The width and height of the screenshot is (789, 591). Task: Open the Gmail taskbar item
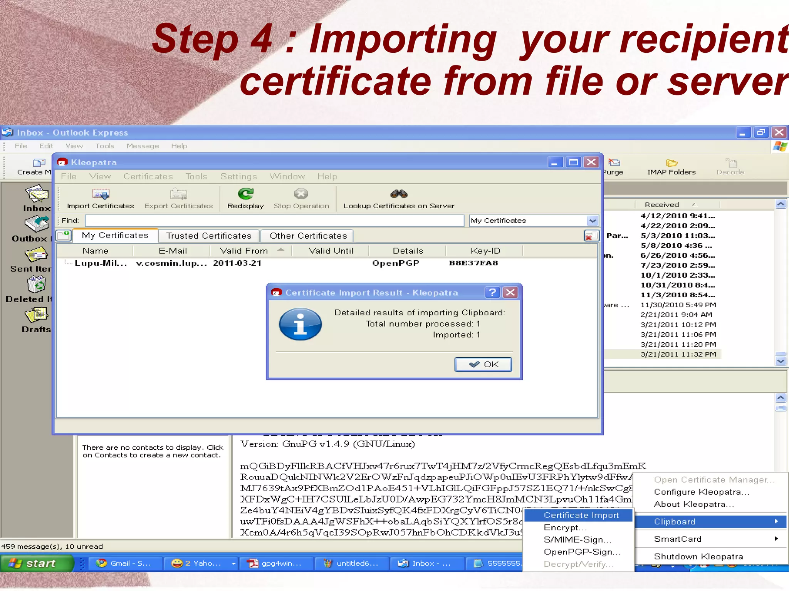point(125,563)
